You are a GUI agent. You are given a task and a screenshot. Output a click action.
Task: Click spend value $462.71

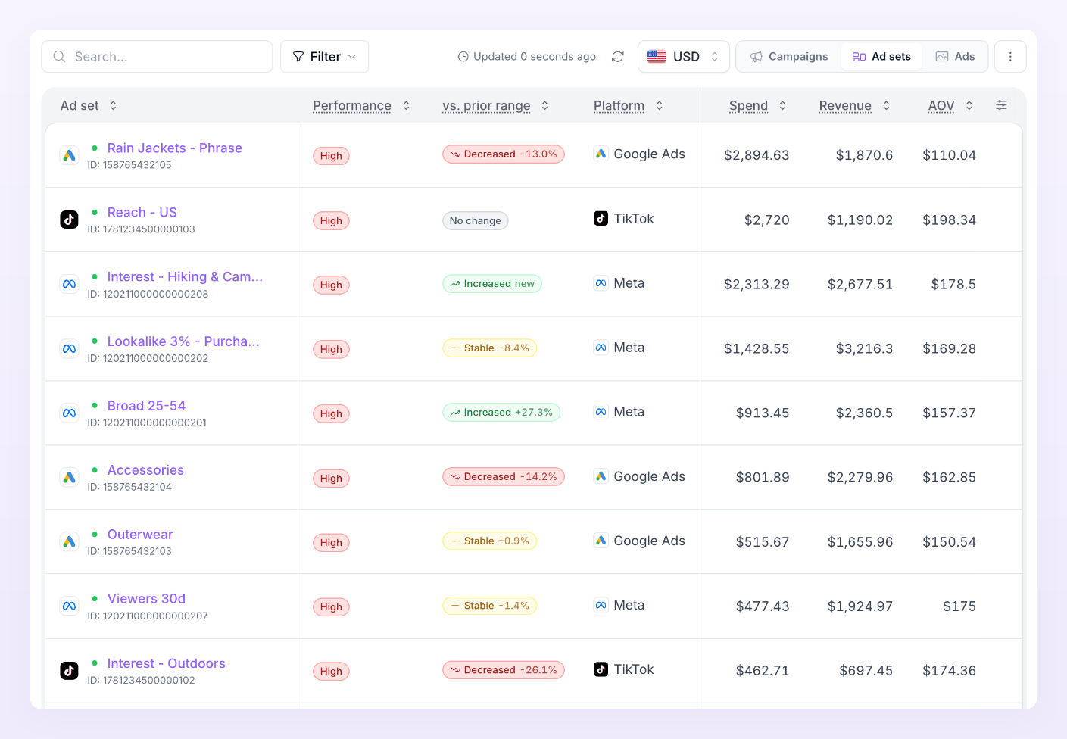[x=763, y=671]
